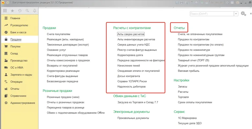Click the print preview icon in title bar
Viewport: 252px width, 129px height.
tap(186, 3)
